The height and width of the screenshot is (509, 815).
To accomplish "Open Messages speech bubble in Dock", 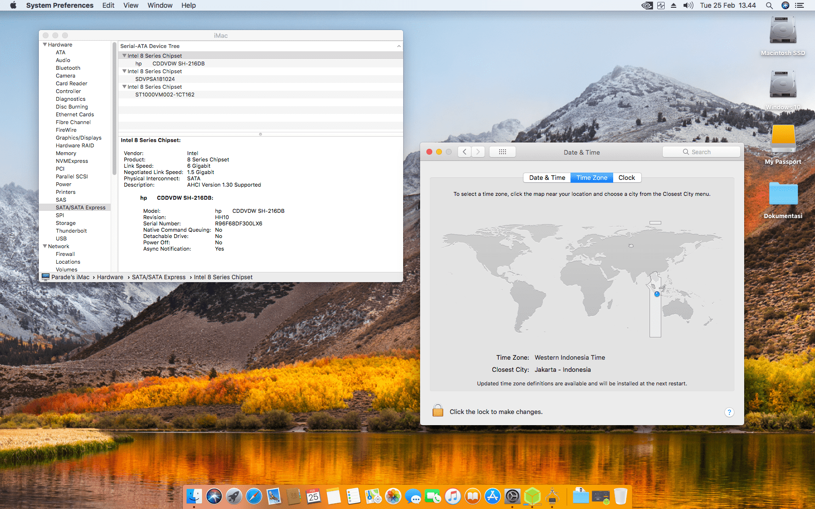I will pyautogui.click(x=413, y=496).
